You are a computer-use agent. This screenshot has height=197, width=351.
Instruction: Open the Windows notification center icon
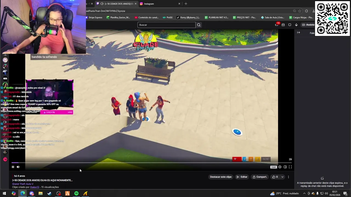pos(345,193)
